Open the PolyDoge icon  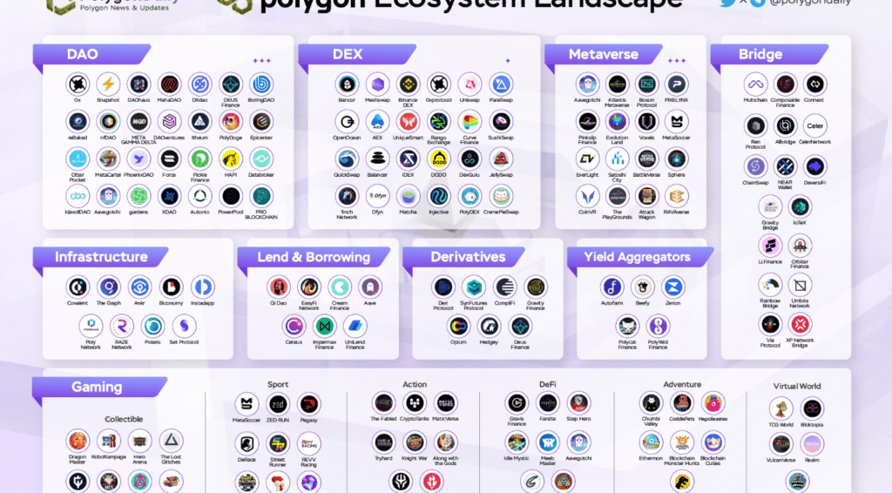[230, 122]
